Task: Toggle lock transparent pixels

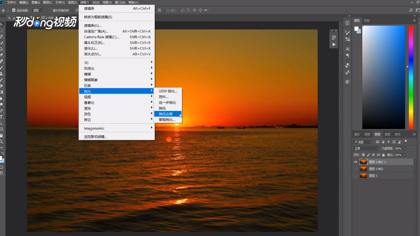Action: 363,155
